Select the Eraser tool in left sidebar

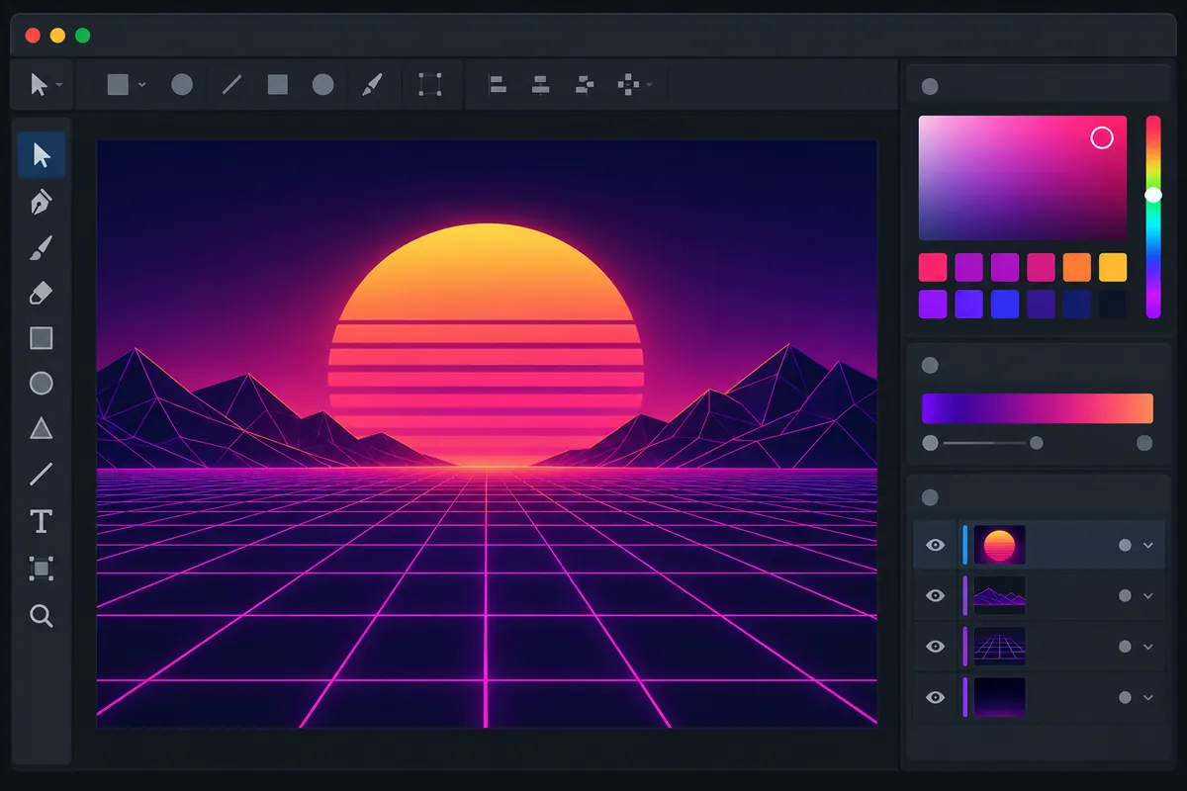click(41, 294)
